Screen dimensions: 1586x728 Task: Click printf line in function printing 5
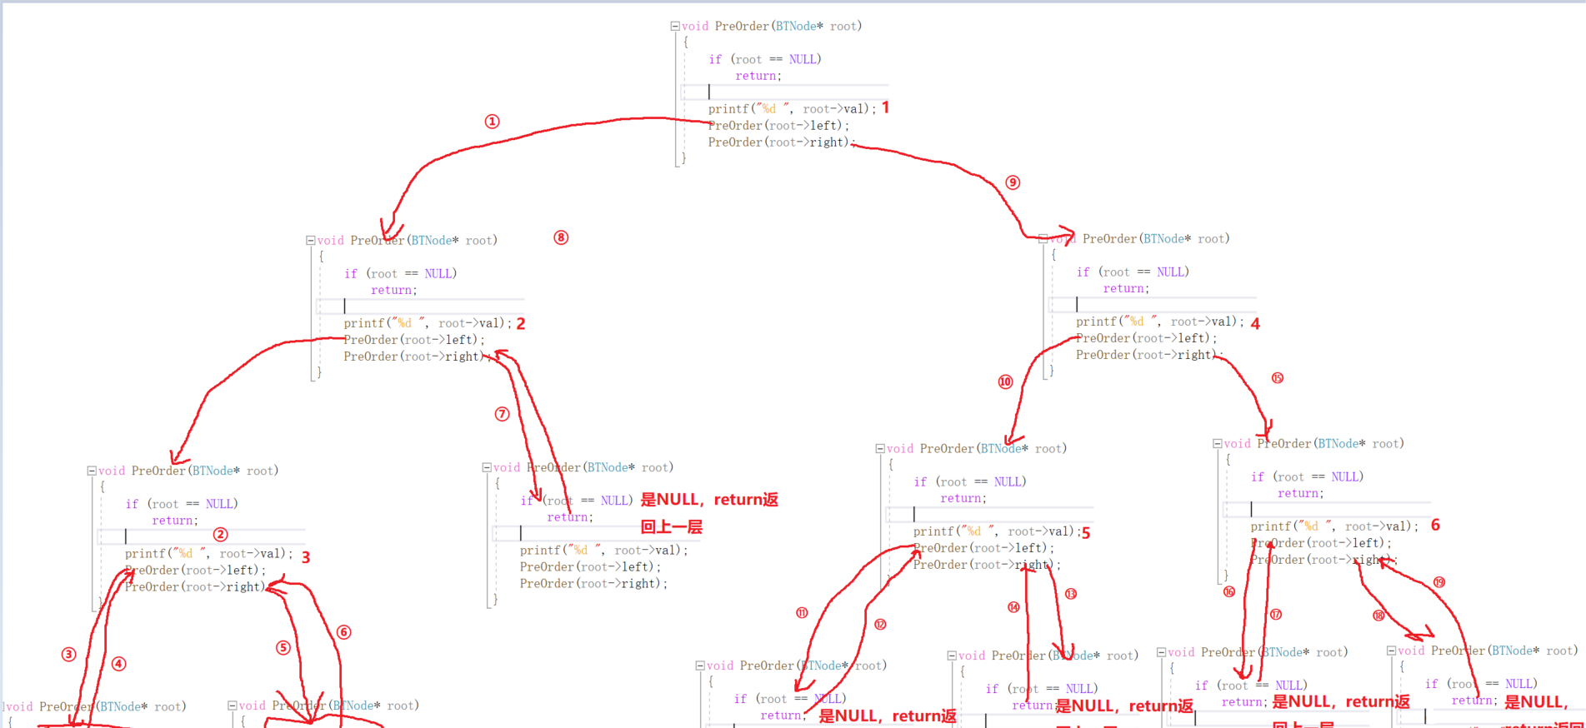(x=997, y=531)
